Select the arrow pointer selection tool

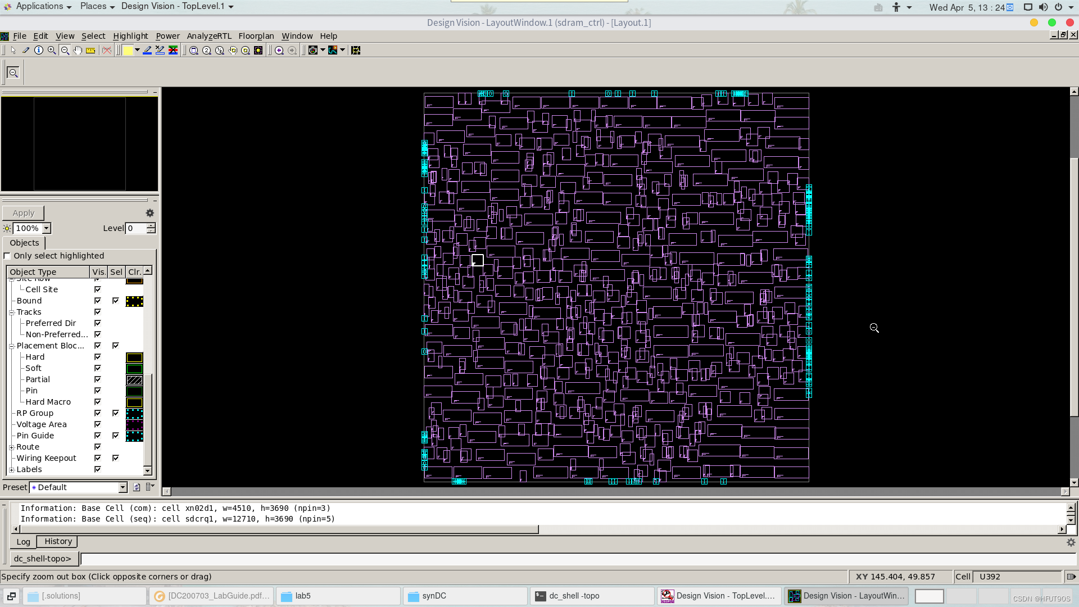(13, 51)
